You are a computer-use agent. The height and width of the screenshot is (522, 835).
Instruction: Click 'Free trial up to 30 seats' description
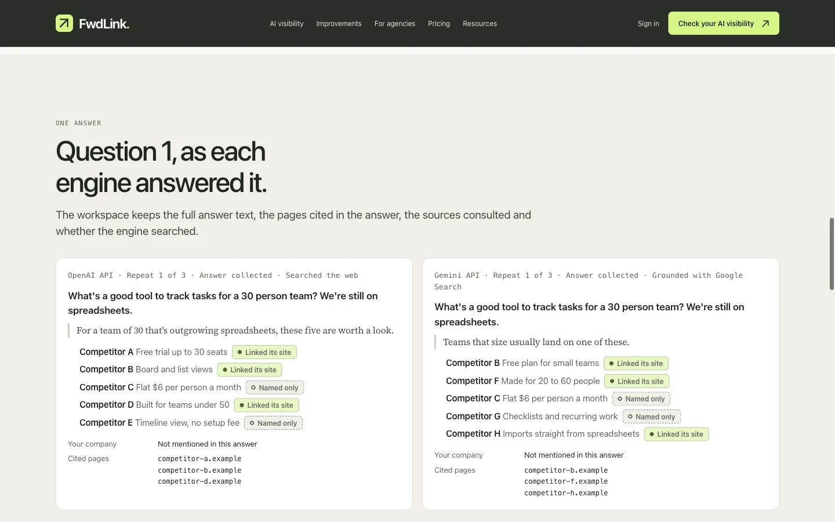pos(181,352)
